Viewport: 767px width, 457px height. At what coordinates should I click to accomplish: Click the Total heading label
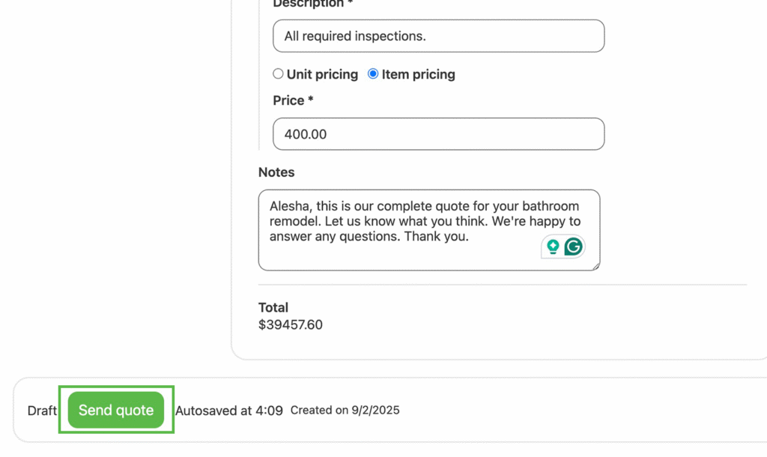pyautogui.click(x=273, y=307)
